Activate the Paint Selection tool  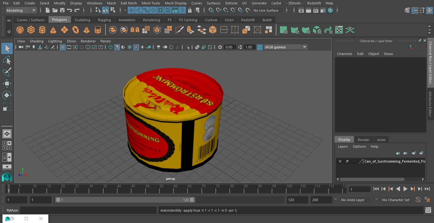(7, 72)
